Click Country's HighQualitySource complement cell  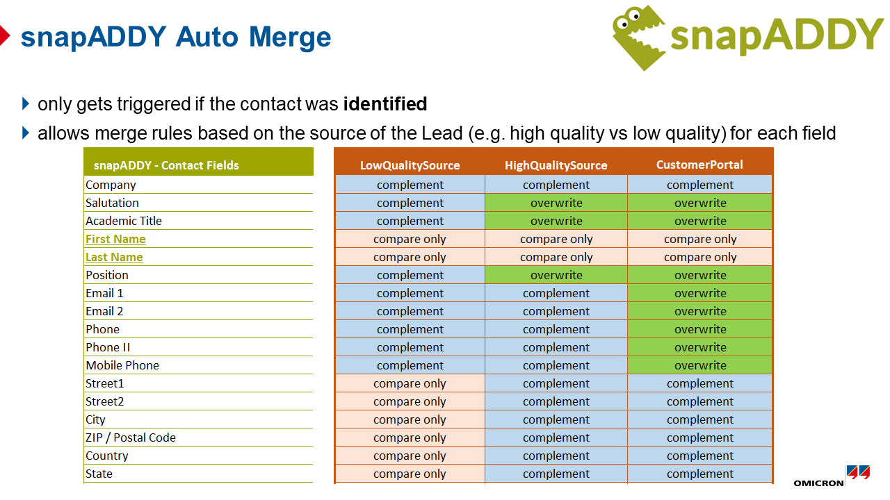556,456
